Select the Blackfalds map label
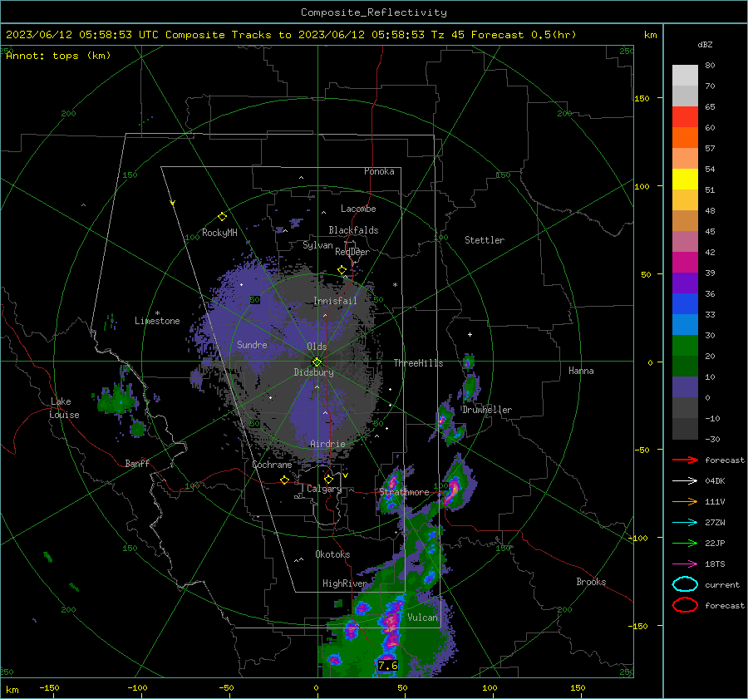The height and width of the screenshot is (699, 748). coord(353,230)
